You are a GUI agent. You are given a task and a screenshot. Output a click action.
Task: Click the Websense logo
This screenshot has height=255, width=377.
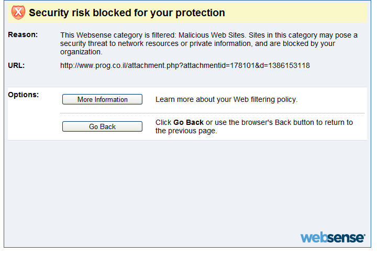click(332, 237)
